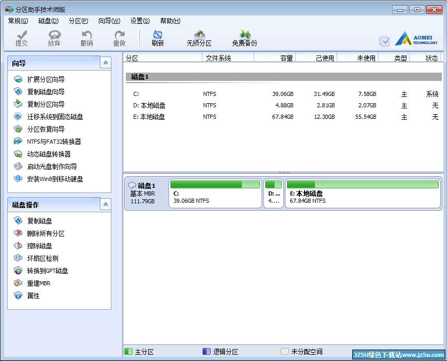Image resolution: width=447 pixels, height=361 pixels.
Task: Click the 擦除磁盘 wipe icon
Action: tap(18, 246)
